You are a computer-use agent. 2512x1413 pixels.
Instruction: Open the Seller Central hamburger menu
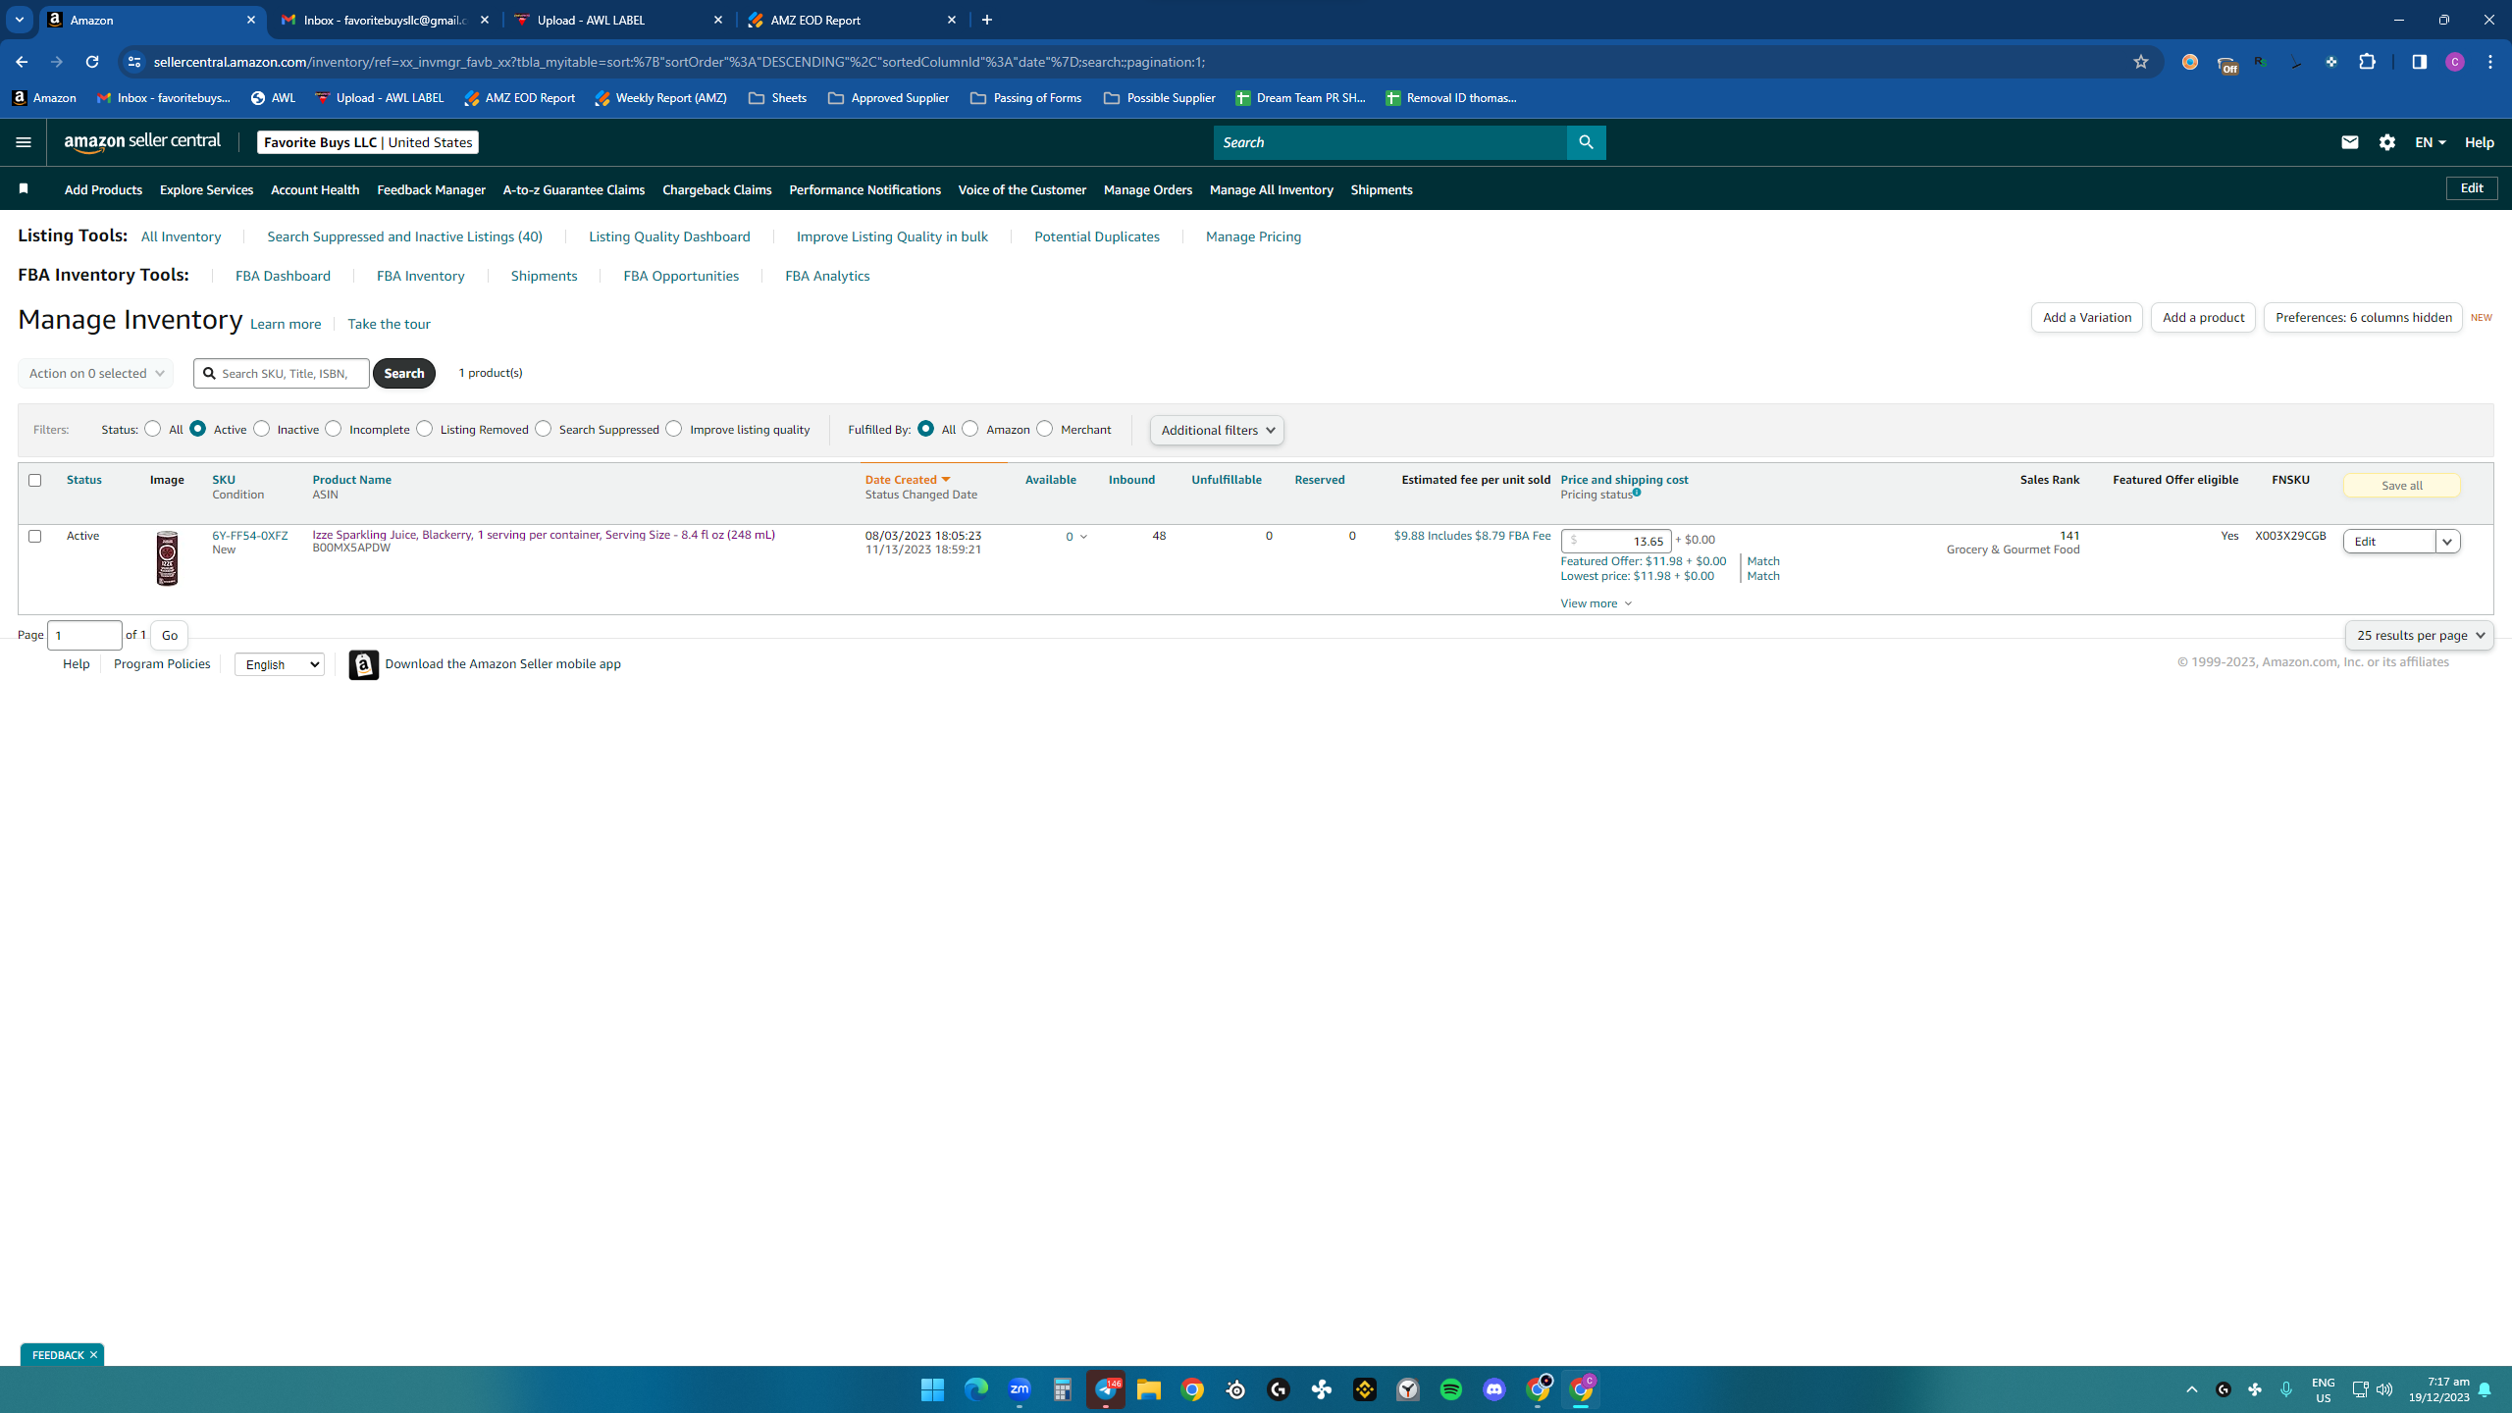coord(24,142)
